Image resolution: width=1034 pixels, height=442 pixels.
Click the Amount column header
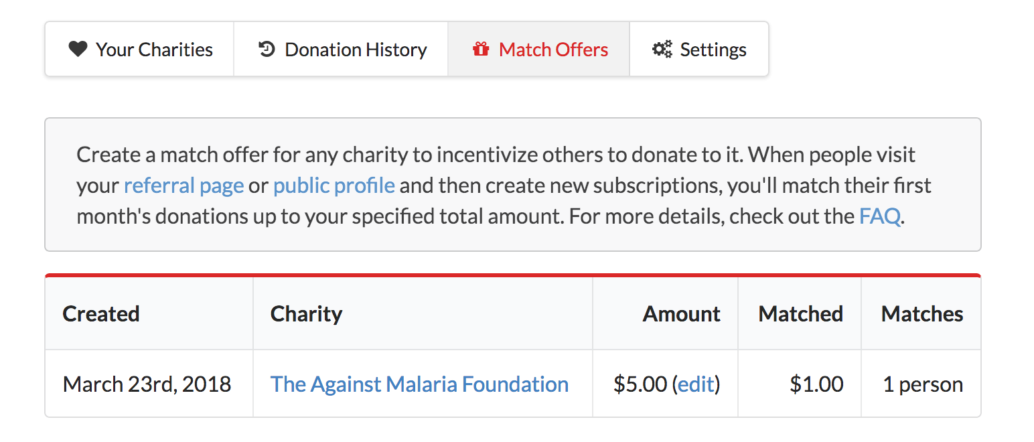click(x=681, y=314)
